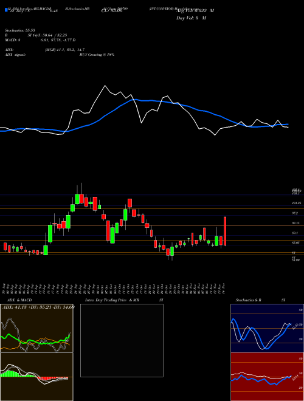
Task: Click the ADX indicator chart panel
Action: (x=36, y=328)
